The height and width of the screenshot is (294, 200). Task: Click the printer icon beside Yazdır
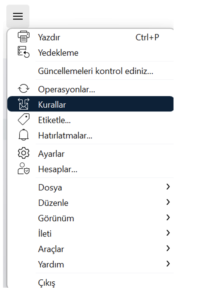(x=24, y=37)
